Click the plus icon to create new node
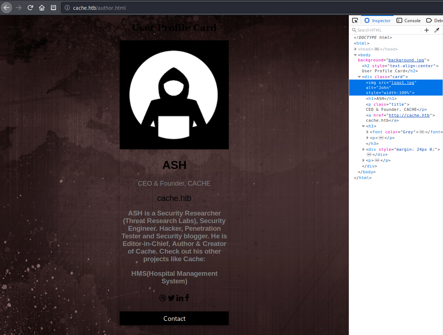 pyautogui.click(x=427, y=30)
